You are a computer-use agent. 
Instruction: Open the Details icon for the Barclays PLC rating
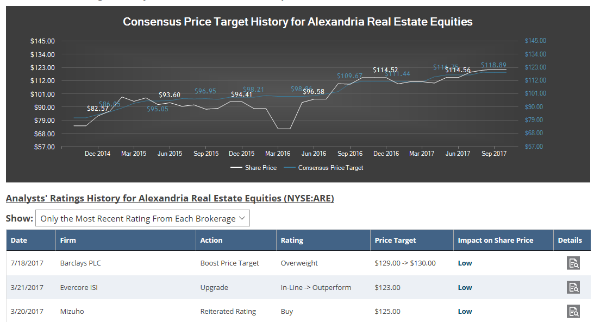click(573, 263)
